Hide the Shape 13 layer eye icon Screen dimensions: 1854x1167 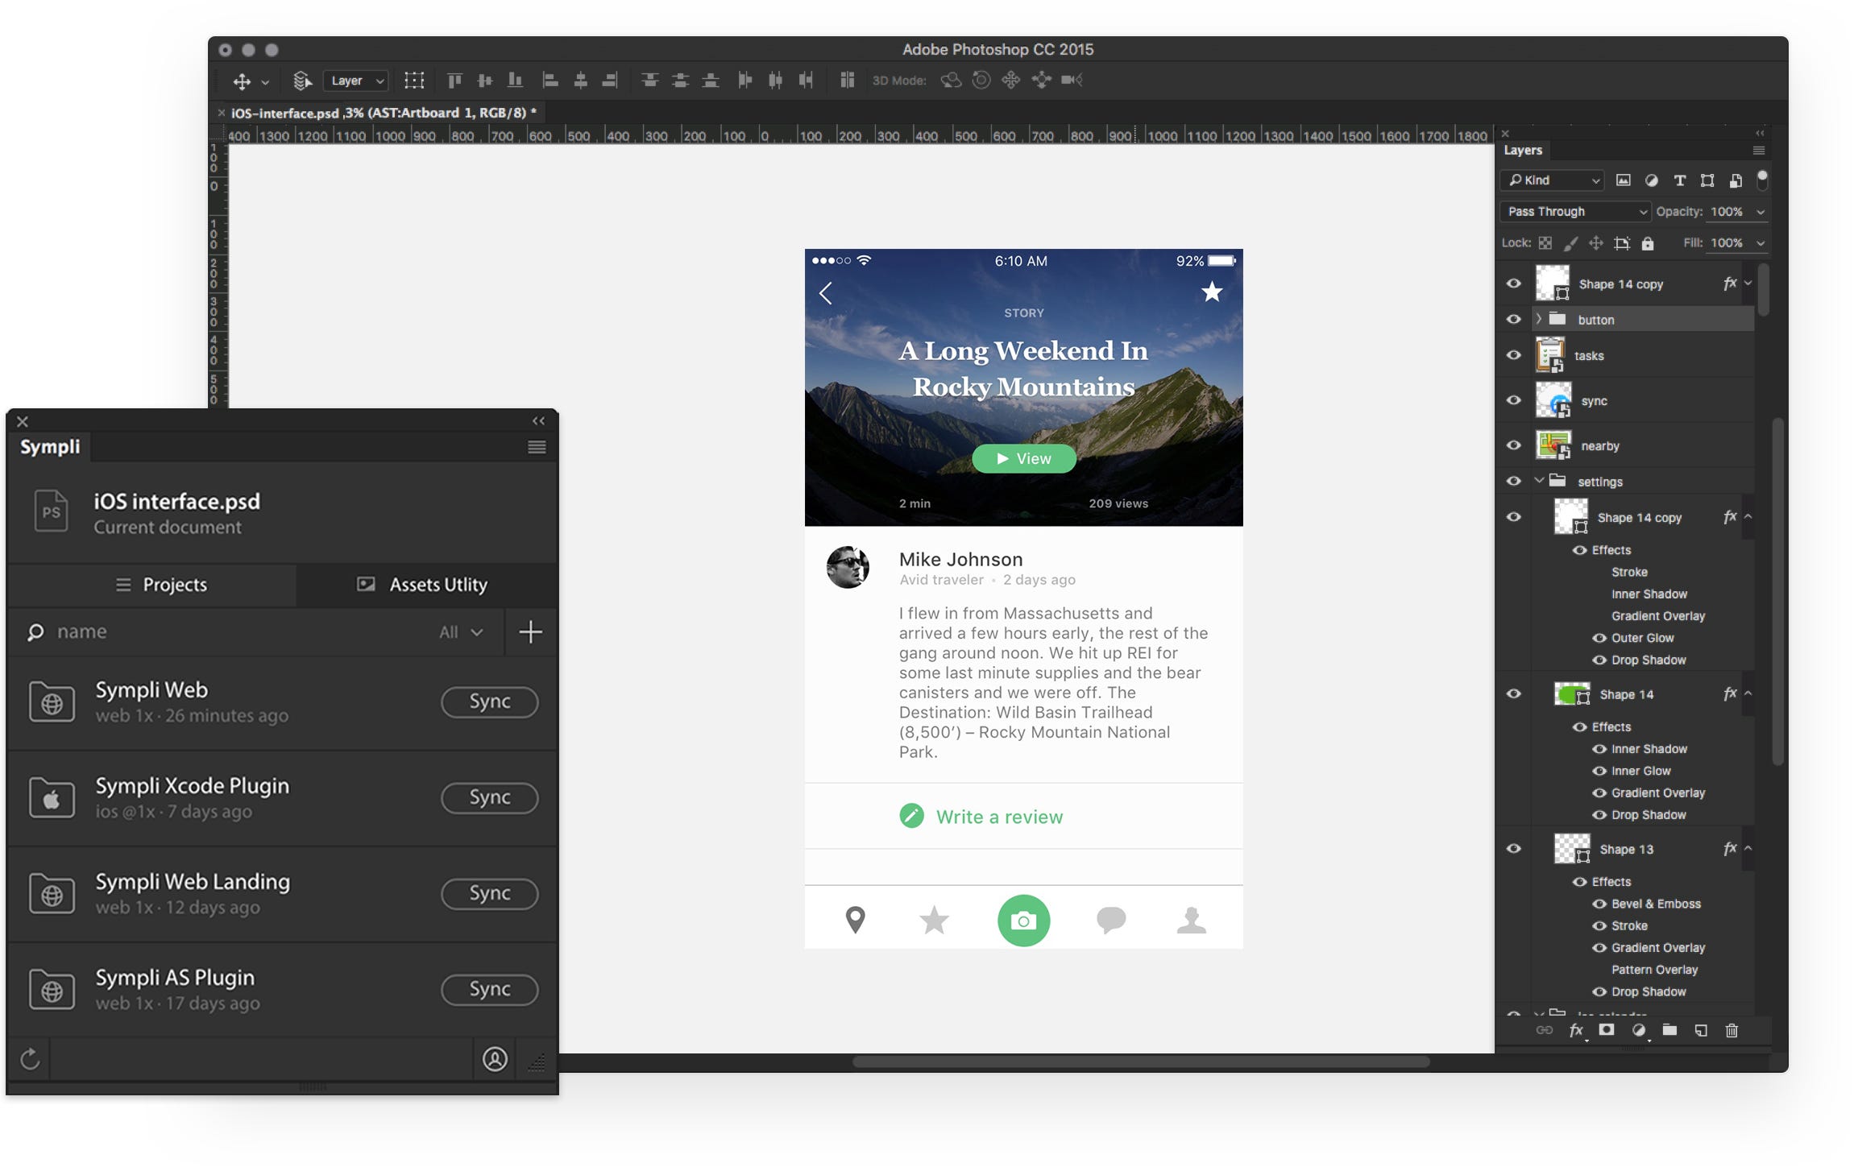[x=1514, y=849]
